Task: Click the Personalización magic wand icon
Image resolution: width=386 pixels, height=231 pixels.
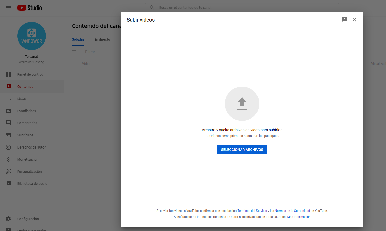Action: click(8, 172)
